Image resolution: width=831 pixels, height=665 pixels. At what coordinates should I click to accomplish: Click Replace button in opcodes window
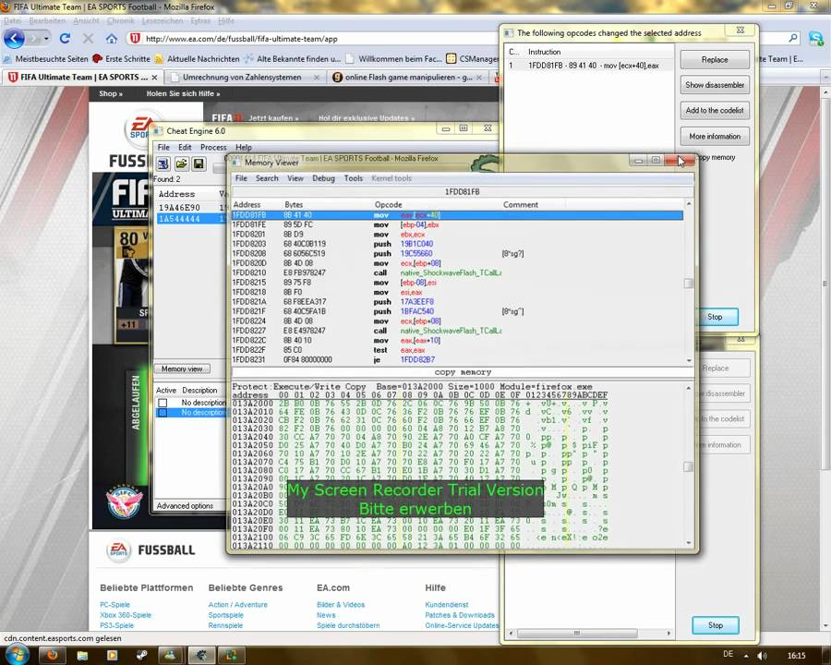coord(715,59)
